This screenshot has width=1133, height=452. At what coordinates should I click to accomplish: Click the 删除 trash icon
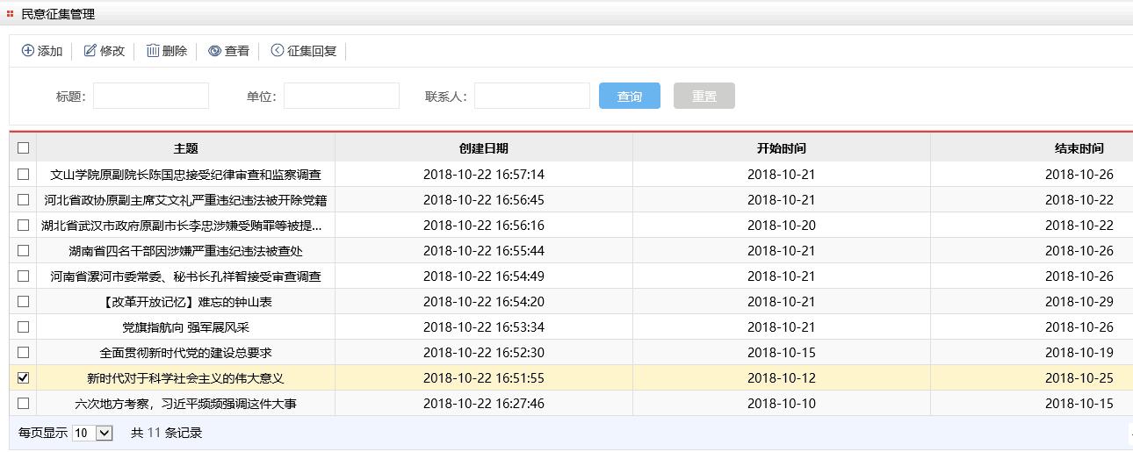click(153, 51)
